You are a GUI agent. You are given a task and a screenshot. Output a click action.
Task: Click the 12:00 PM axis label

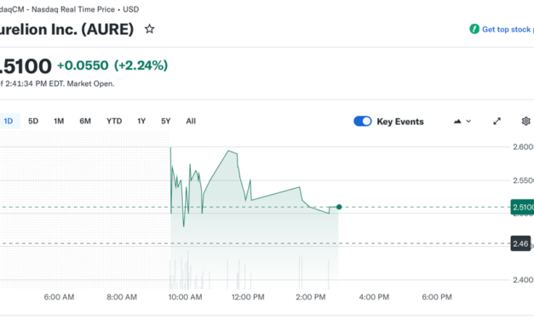point(248,297)
